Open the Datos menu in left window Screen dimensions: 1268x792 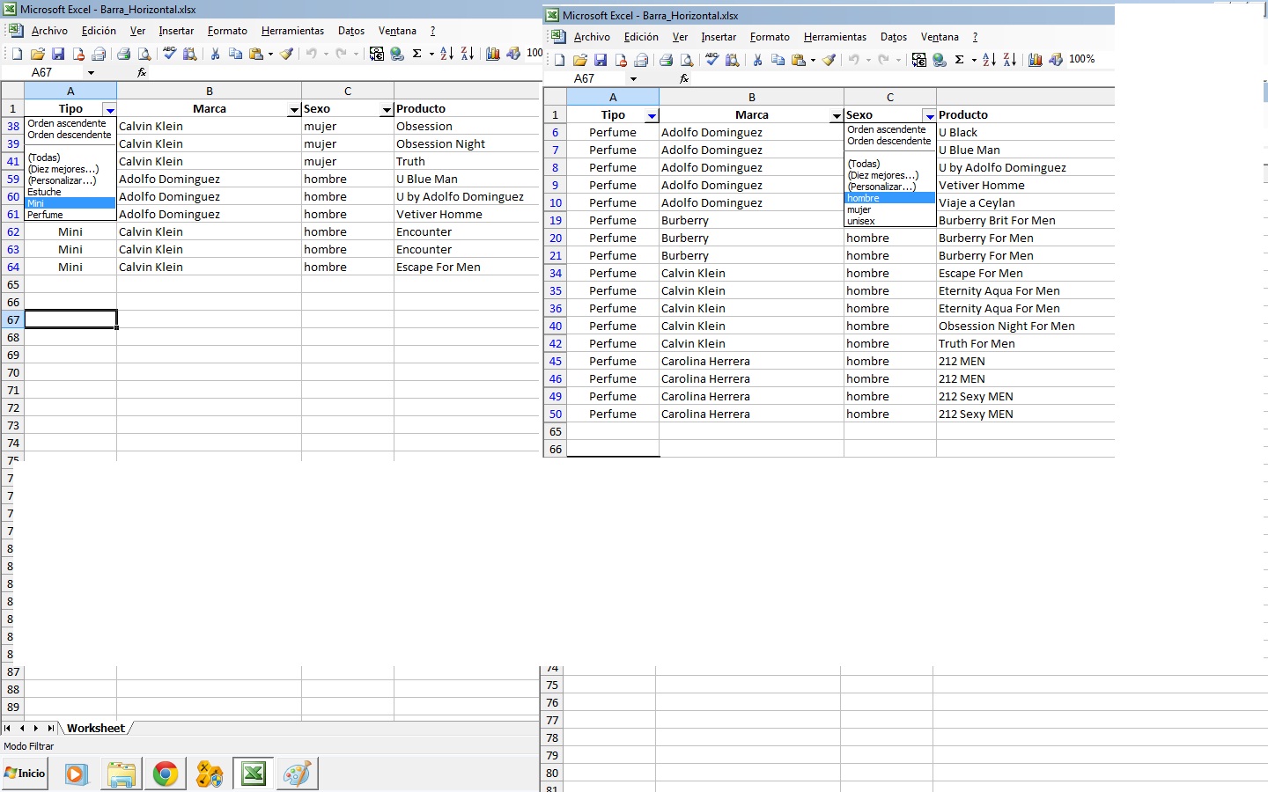[x=350, y=31]
